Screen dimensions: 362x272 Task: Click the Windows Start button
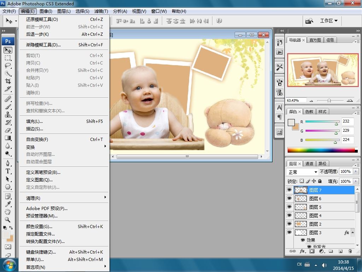(9, 265)
